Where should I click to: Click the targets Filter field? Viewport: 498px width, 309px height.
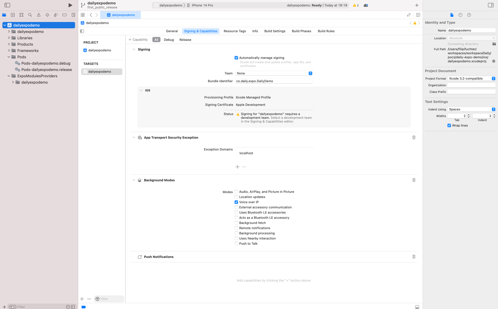click(x=109, y=299)
